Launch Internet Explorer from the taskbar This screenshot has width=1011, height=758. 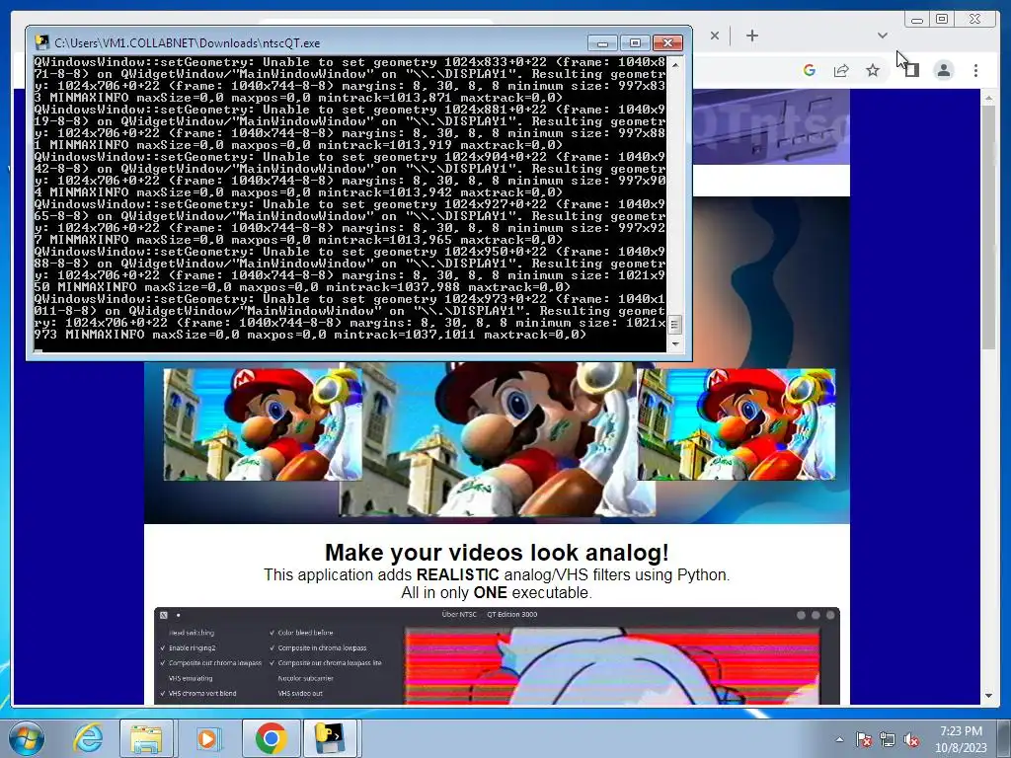pos(87,738)
